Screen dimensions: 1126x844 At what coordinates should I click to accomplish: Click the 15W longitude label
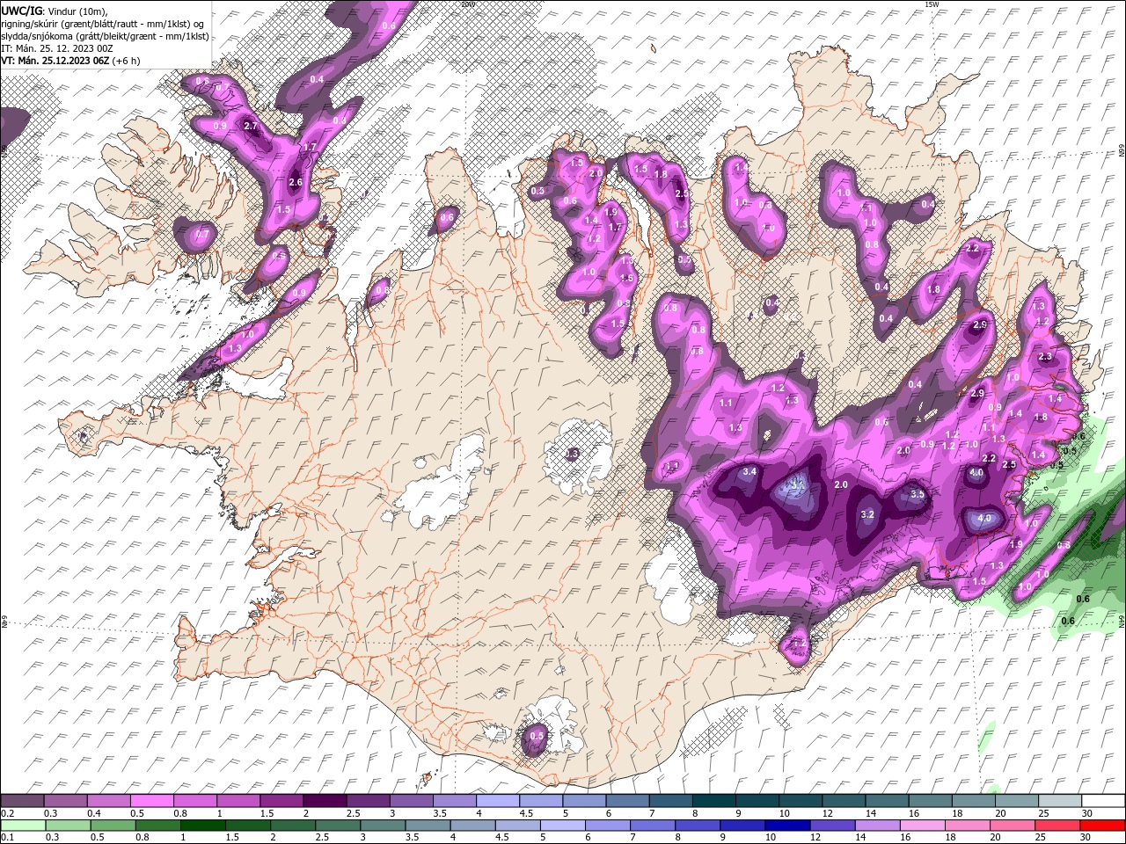coord(932,4)
